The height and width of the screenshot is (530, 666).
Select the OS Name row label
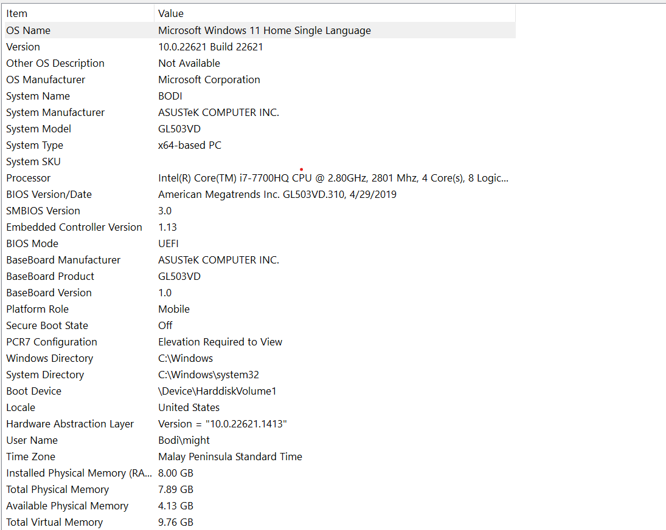28,30
